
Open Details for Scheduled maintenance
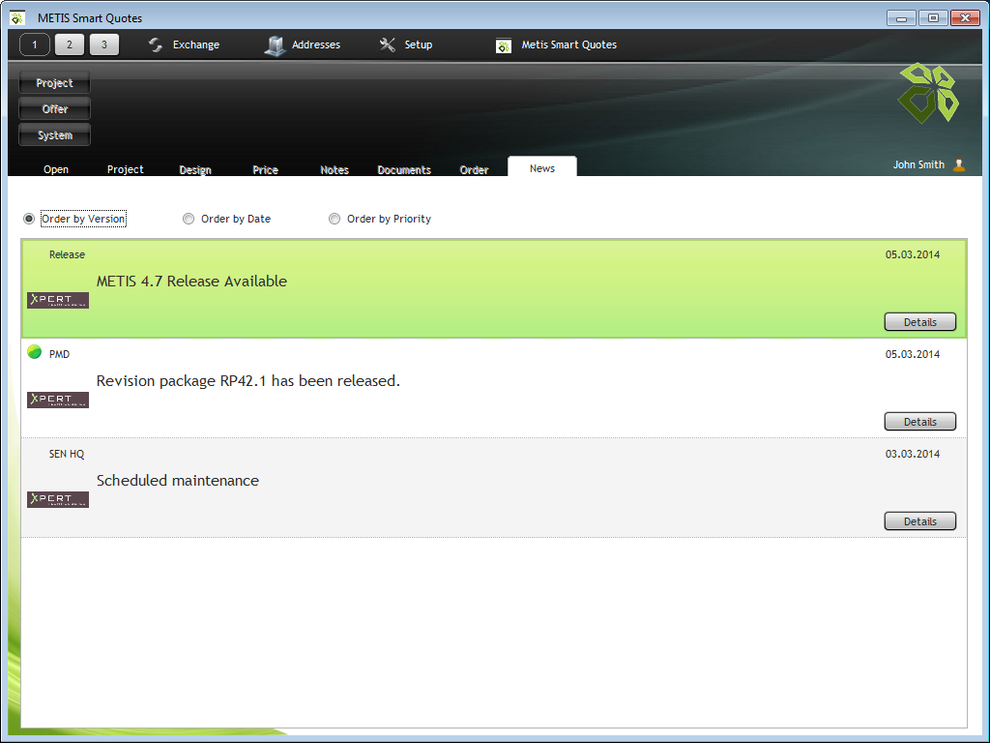(x=920, y=521)
